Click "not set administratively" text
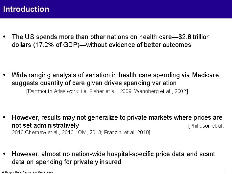 click(45, 125)
